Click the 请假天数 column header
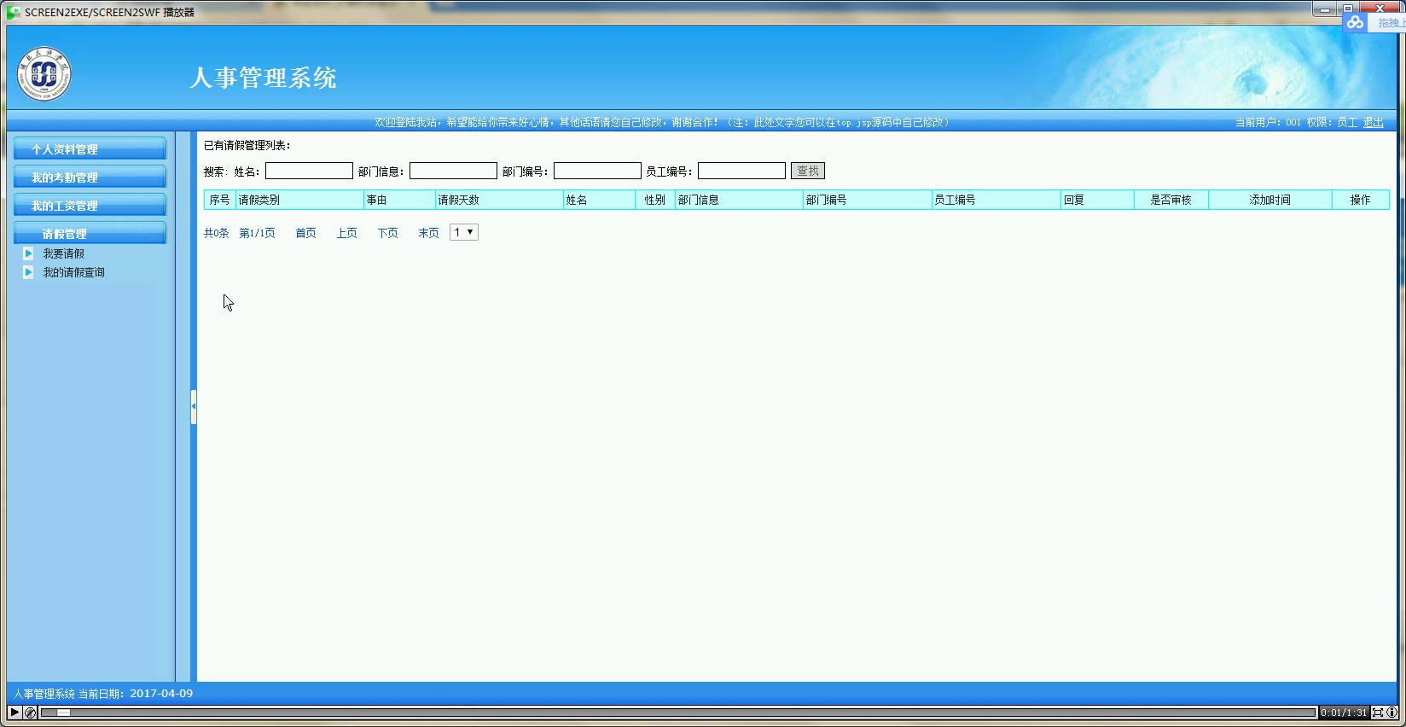The height and width of the screenshot is (727, 1406). tap(499, 200)
